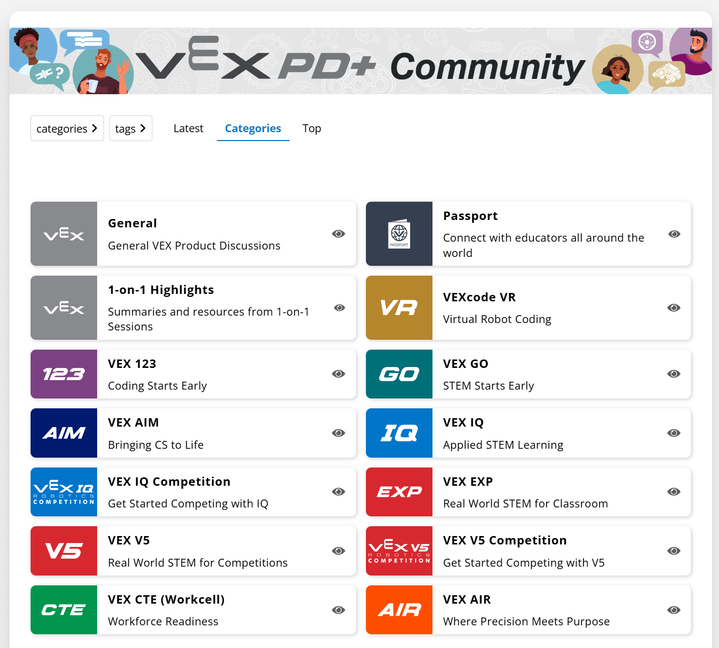The height and width of the screenshot is (648, 719).
Task: Open the VEX V5 title link
Action: coord(129,540)
